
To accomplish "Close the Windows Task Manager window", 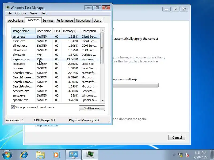I will (x=106, y=8).
